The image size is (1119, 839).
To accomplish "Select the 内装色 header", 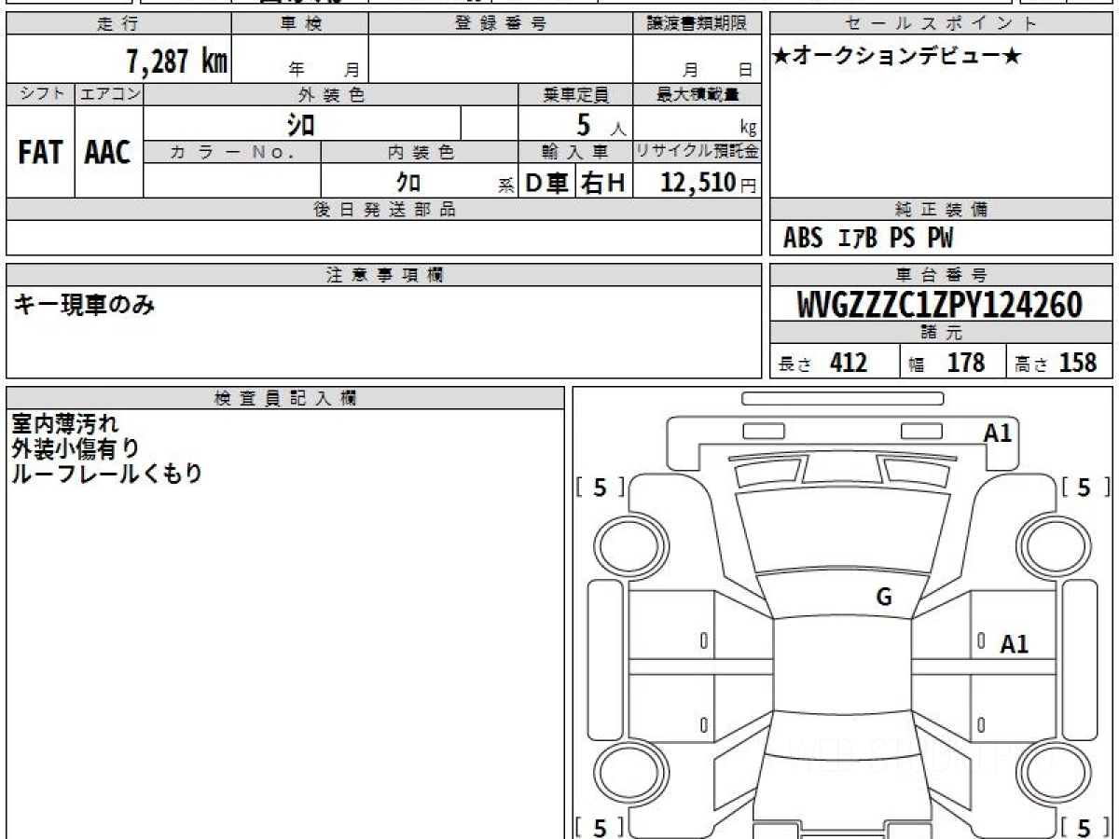I will click(420, 152).
